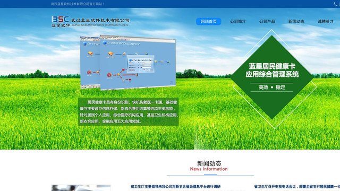This screenshot has height=191, width=340.
Task: Click the BSC 蓝星软件 company logo
Action: pyautogui.click(x=90, y=21)
